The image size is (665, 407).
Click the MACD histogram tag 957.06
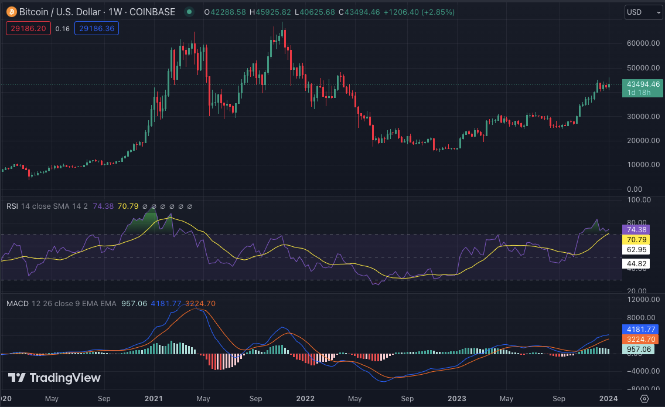[639, 349]
